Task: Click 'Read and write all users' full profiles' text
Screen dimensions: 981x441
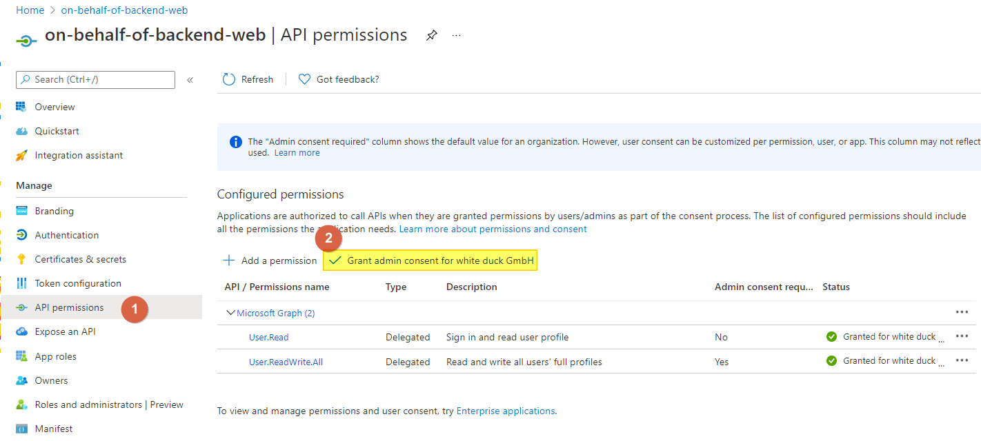Action: (524, 362)
